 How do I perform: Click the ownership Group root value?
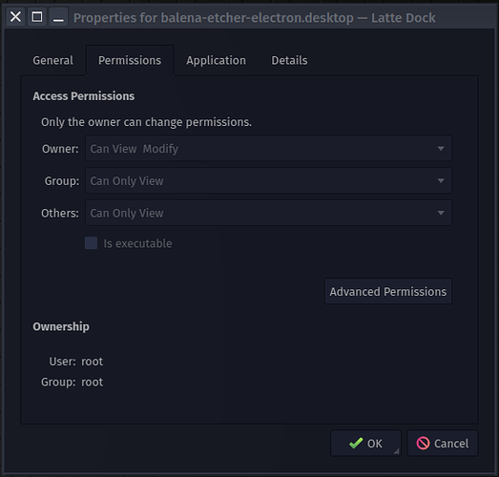(x=92, y=383)
